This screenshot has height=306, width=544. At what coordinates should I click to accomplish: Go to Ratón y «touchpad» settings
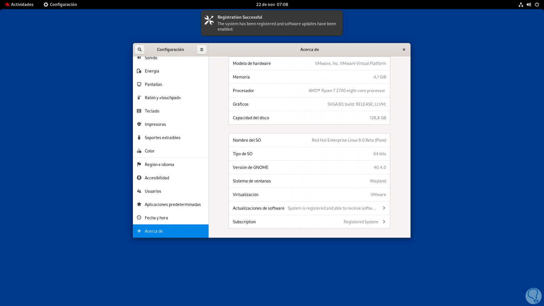(171, 97)
